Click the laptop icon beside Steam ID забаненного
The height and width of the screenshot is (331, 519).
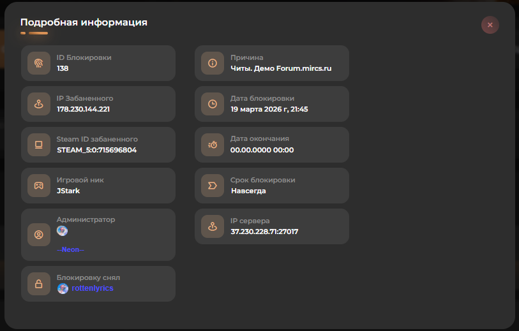39,145
